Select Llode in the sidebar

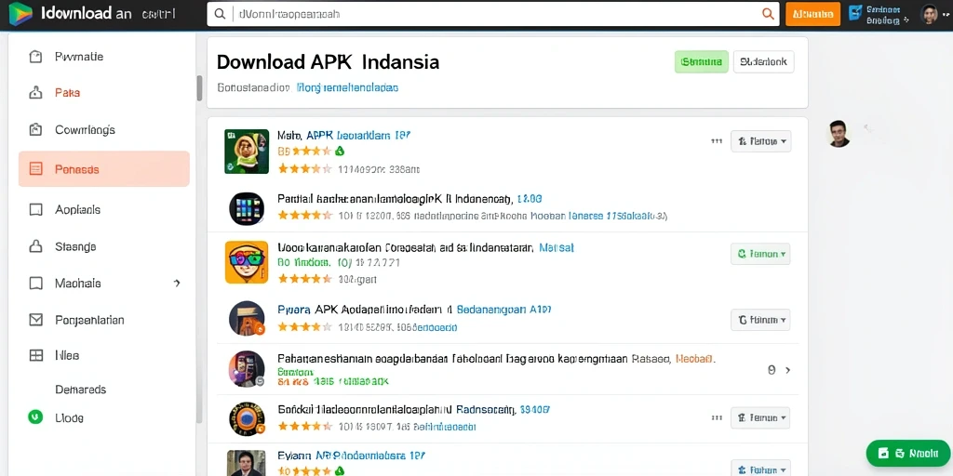tap(69, 417)
